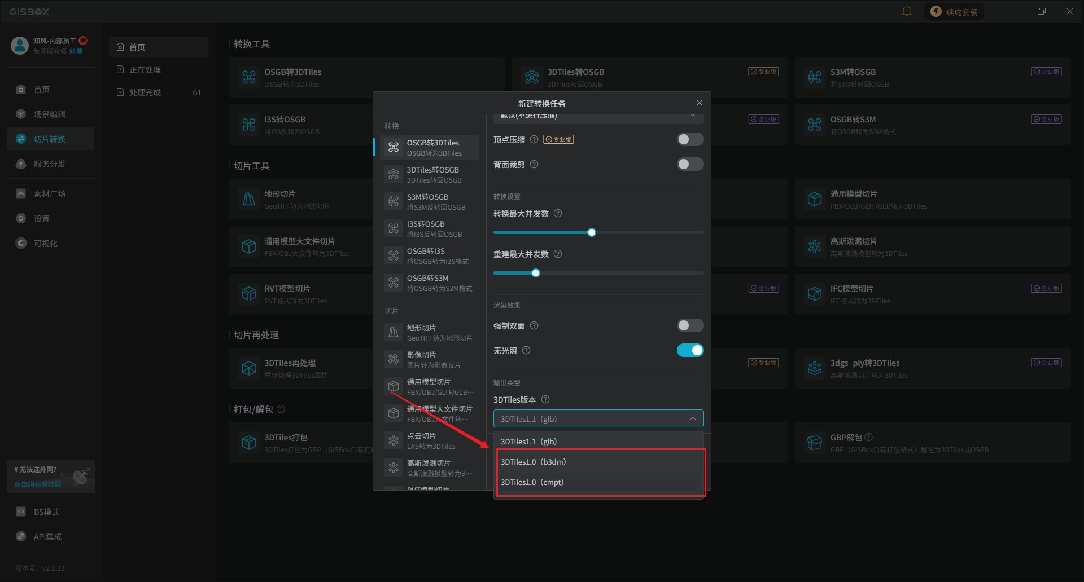The width and height of the screenshot is (1084, 582).
Task: Click the 强制双面 help icon
Action: 534,325
